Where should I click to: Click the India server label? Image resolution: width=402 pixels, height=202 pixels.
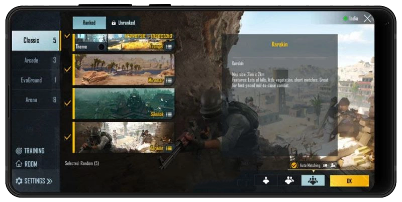coord(354,19)
